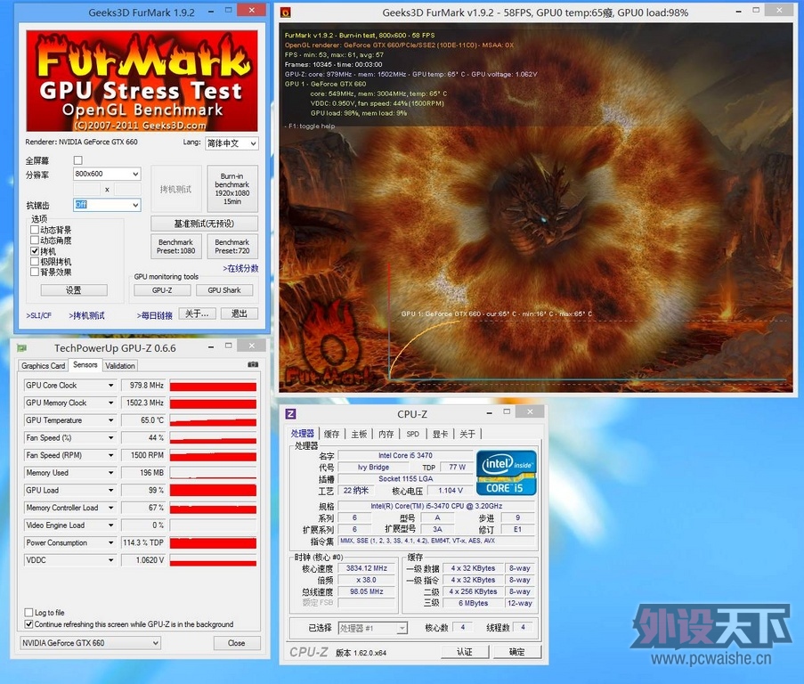The image size is (804, 684).
Task: Click the GPU-Z title bar app icon
Action: coord(22,348)
